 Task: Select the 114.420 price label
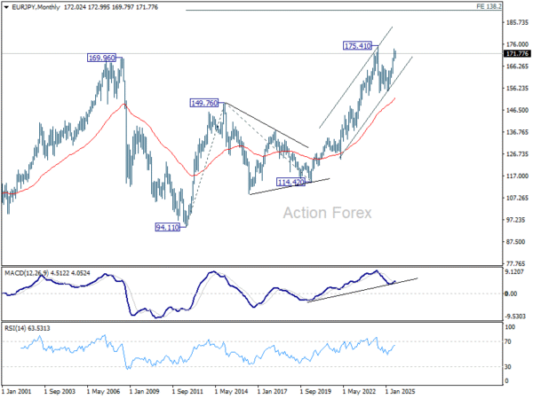[291, 183]
